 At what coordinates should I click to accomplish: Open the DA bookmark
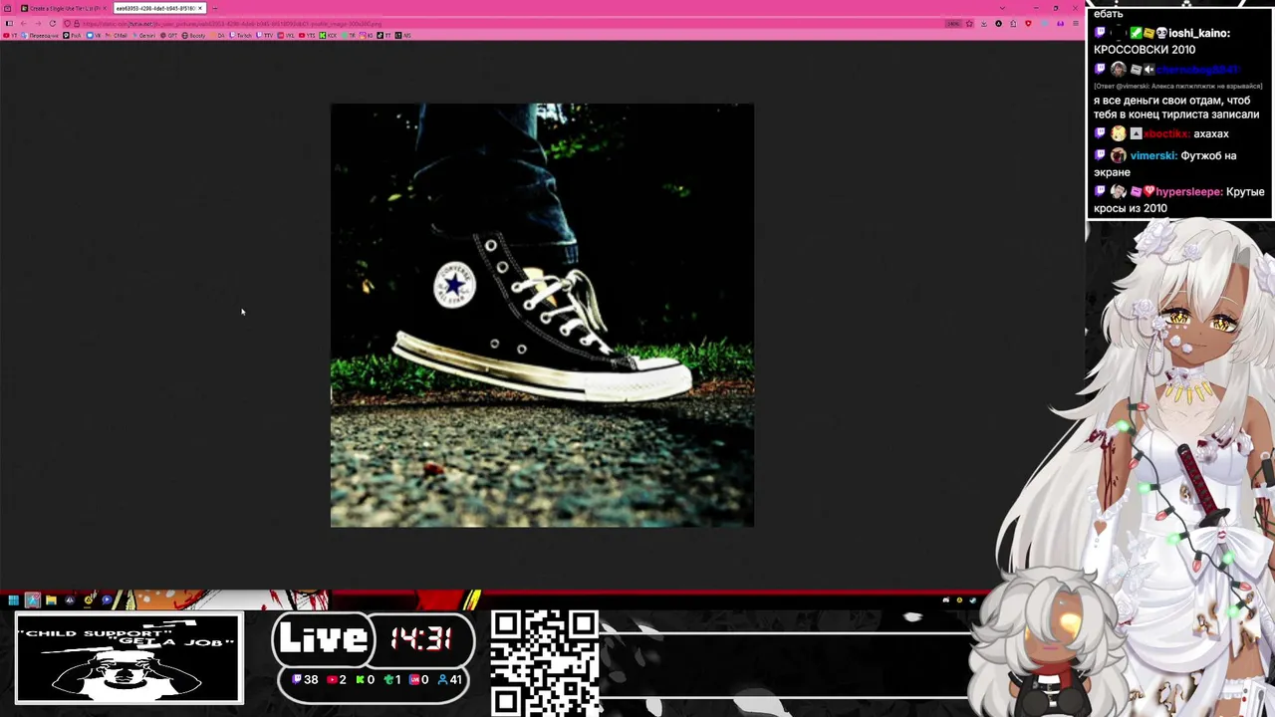pos(218,35)
